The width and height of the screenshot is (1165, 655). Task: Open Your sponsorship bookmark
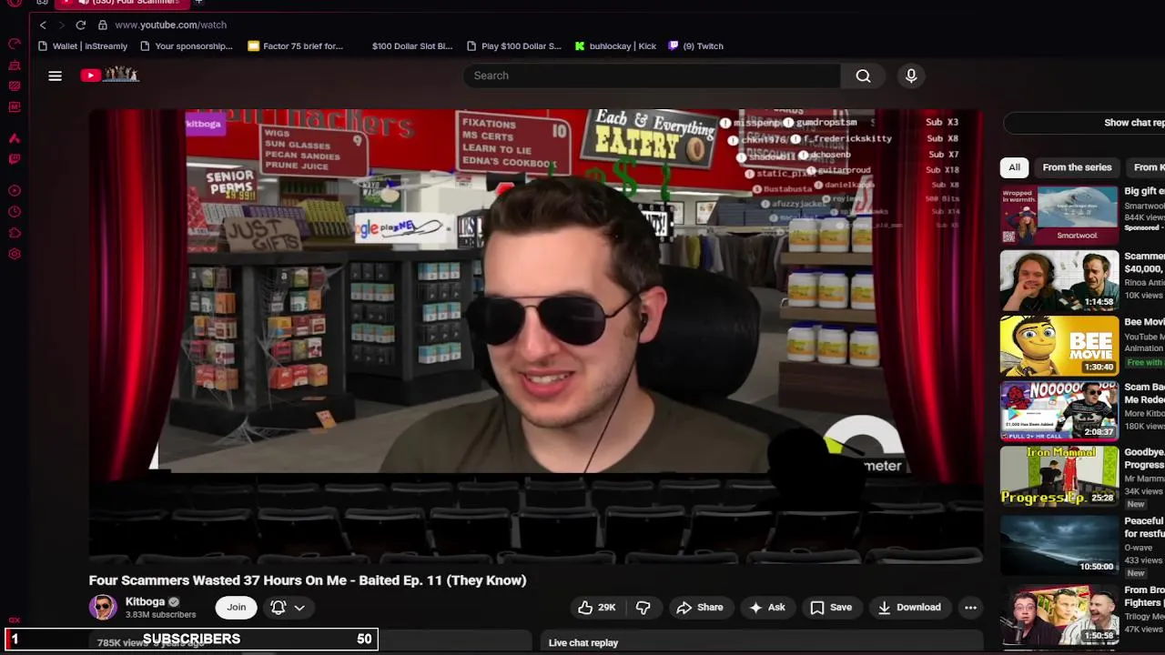(x=187, y=46)
